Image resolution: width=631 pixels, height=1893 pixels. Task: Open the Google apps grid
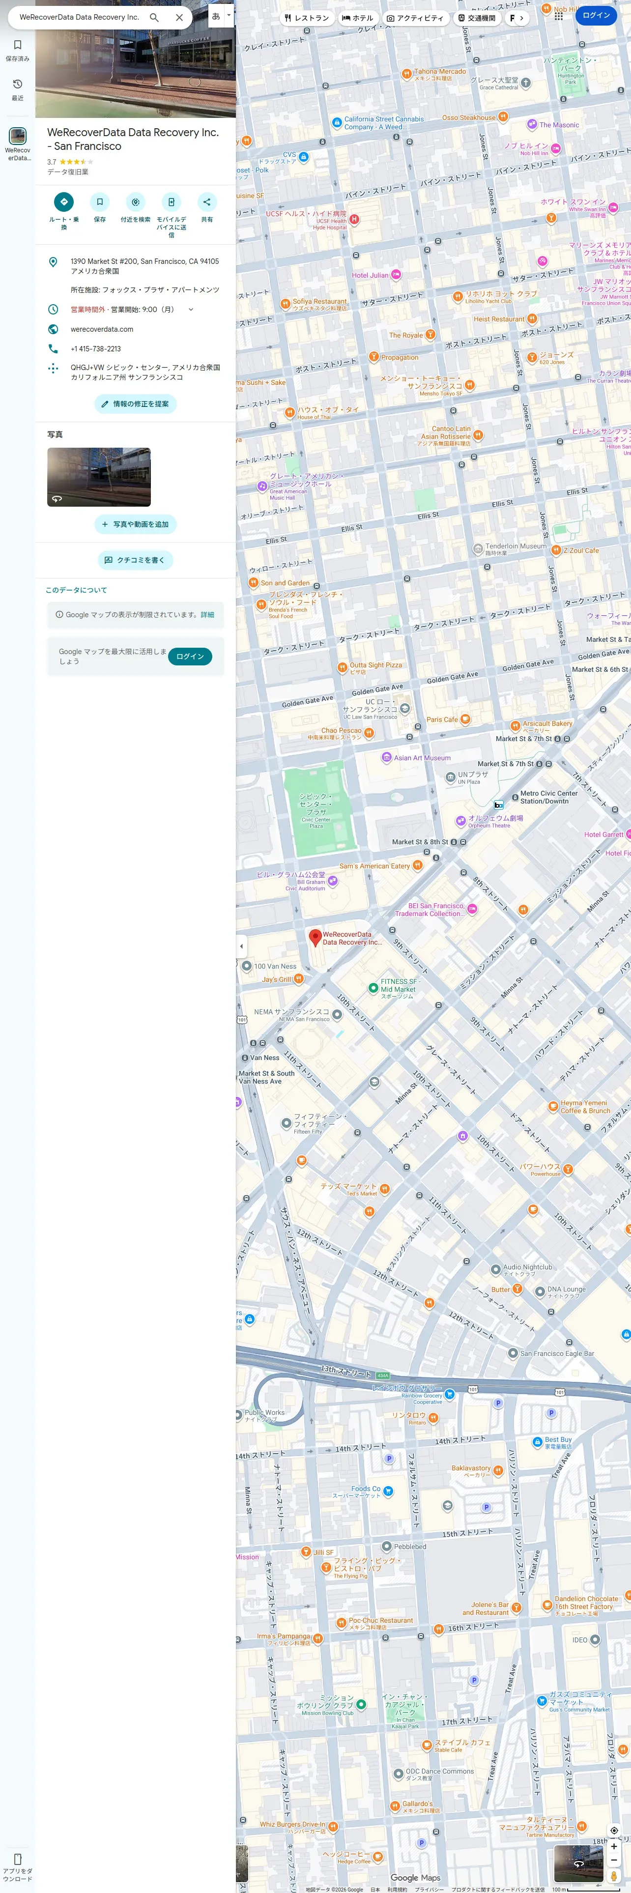[x=558, y=16]
